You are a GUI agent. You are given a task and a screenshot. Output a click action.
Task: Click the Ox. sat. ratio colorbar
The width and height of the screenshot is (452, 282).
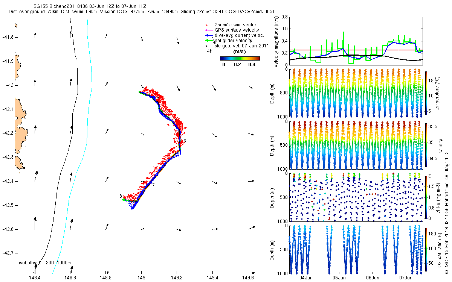point(426,249)
